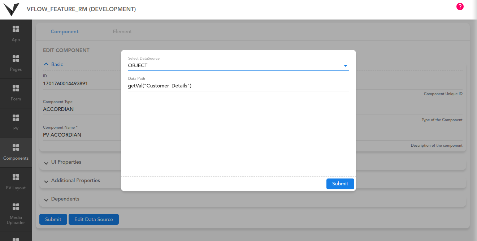This screenshot has width=477, height=241.
Task: Submit the data source dialog
Action: [x=340, y=184]
